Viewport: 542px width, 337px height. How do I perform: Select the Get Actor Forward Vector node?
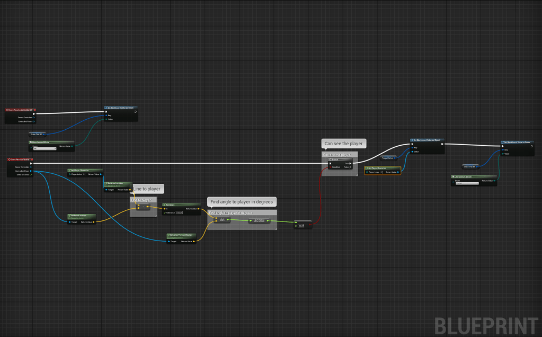pos(181,234)
